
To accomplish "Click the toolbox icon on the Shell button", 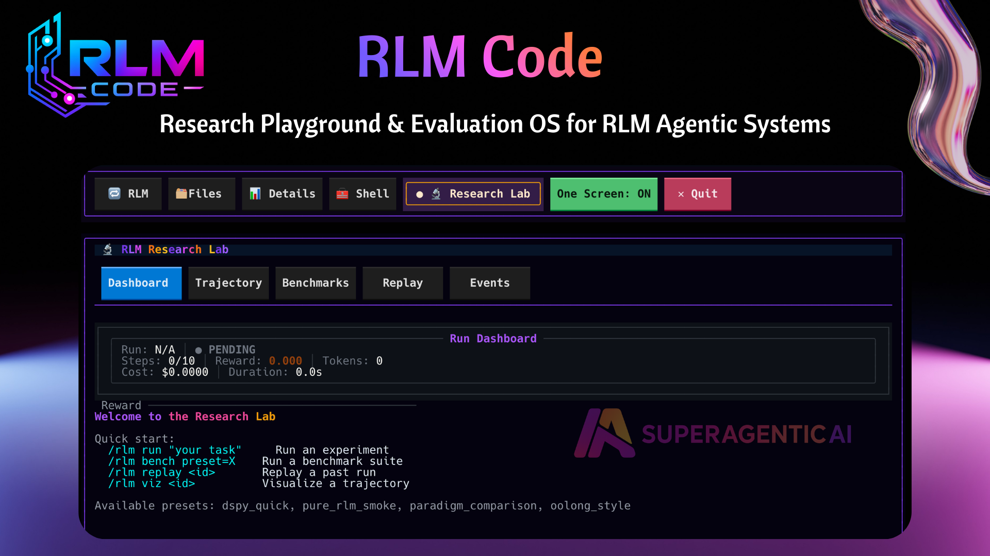I will click(x=342, y=194).
